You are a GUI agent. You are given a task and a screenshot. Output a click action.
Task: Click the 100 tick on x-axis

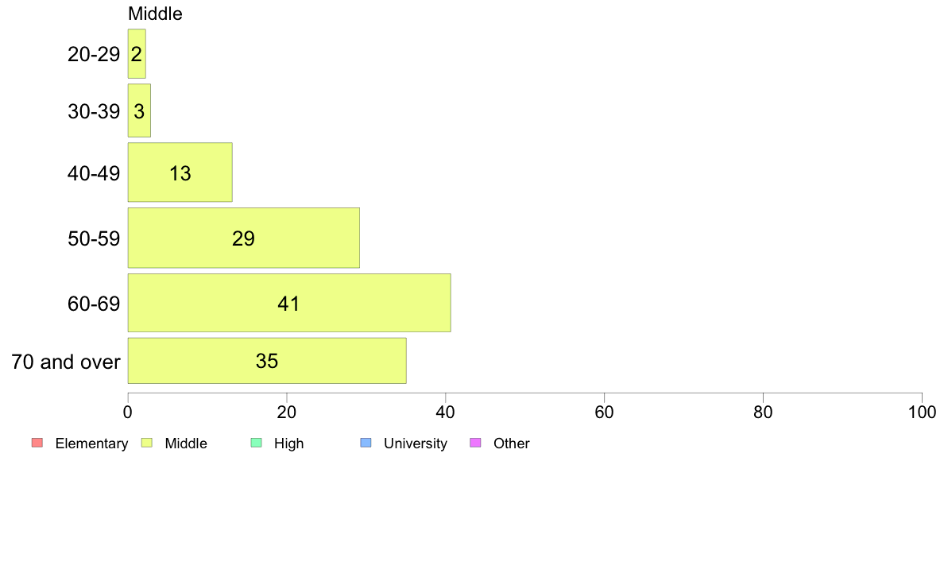(922, 412)
